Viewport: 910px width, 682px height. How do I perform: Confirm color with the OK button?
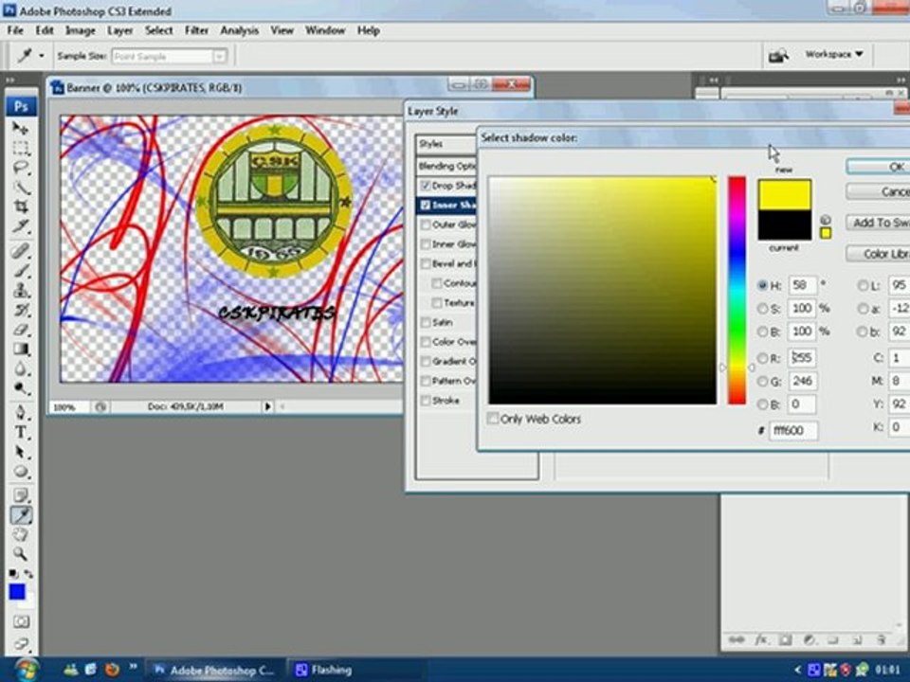[880, 167]
